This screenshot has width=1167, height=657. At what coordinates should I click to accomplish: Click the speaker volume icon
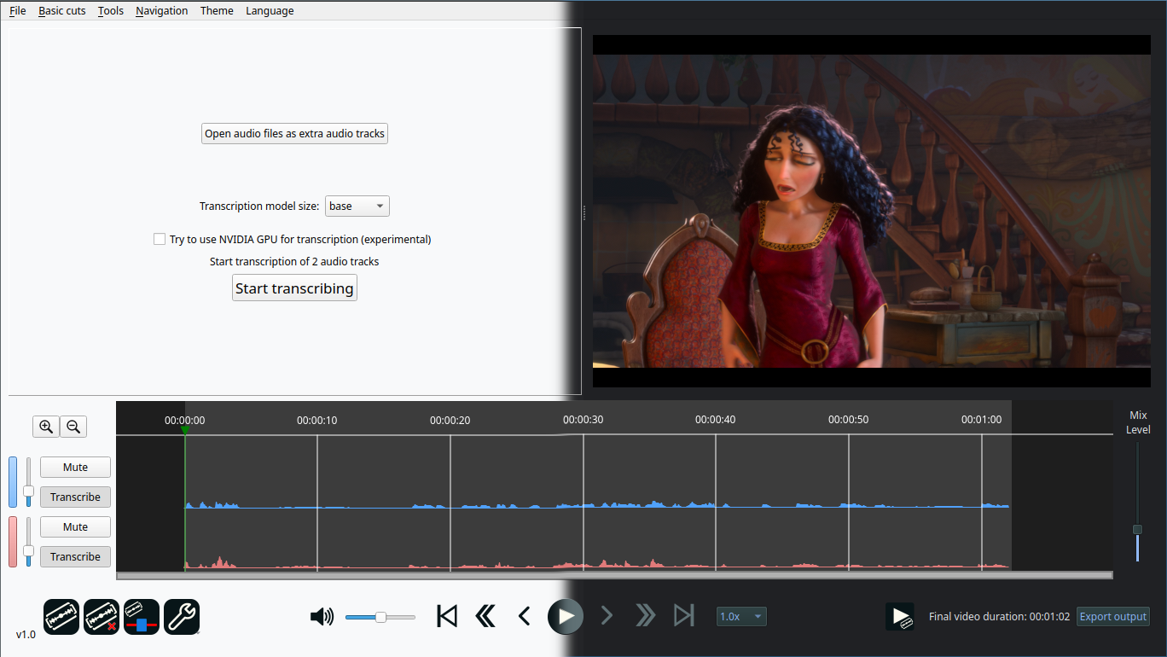[322, 617]
